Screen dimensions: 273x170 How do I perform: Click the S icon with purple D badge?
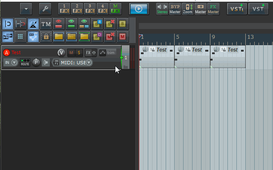click(97, 37)
